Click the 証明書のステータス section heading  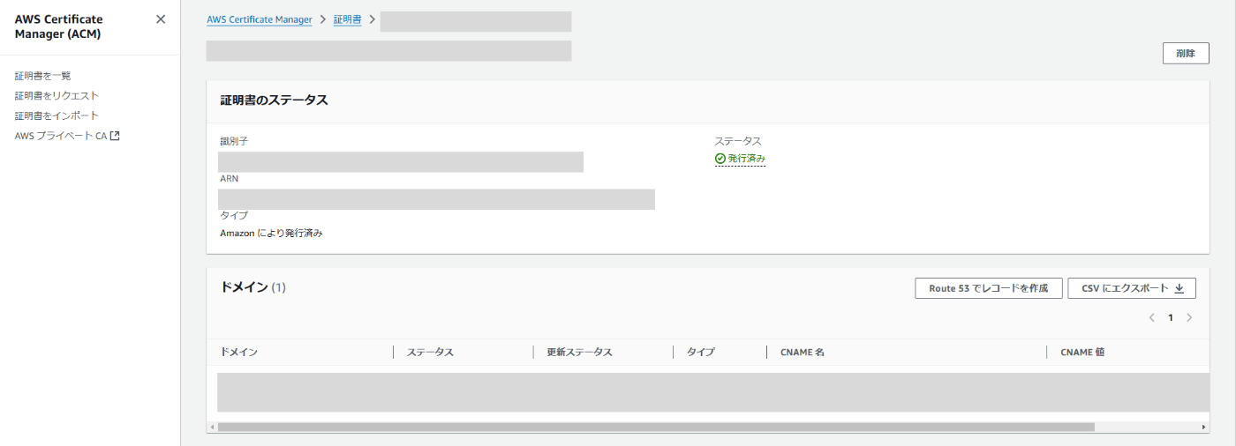coord(274,100)
